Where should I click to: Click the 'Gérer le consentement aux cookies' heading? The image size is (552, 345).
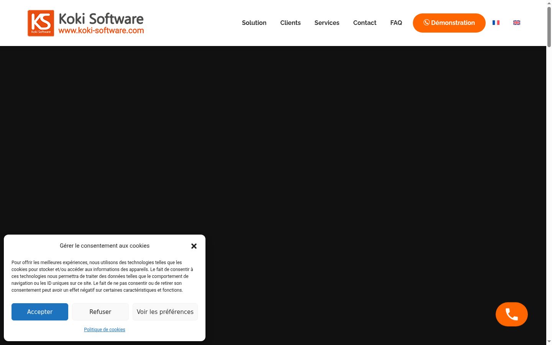tap(105, 246)
